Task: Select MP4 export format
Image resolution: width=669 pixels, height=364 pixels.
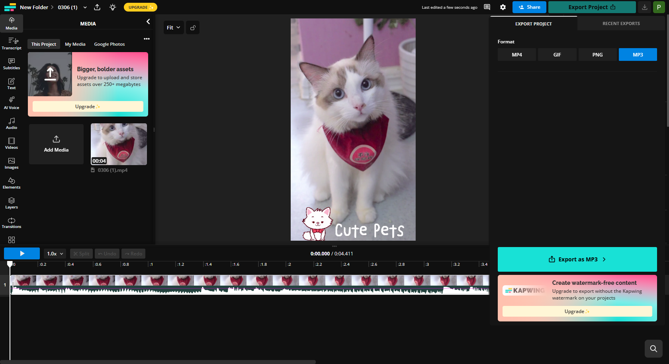Action: [x=516, y=55]
